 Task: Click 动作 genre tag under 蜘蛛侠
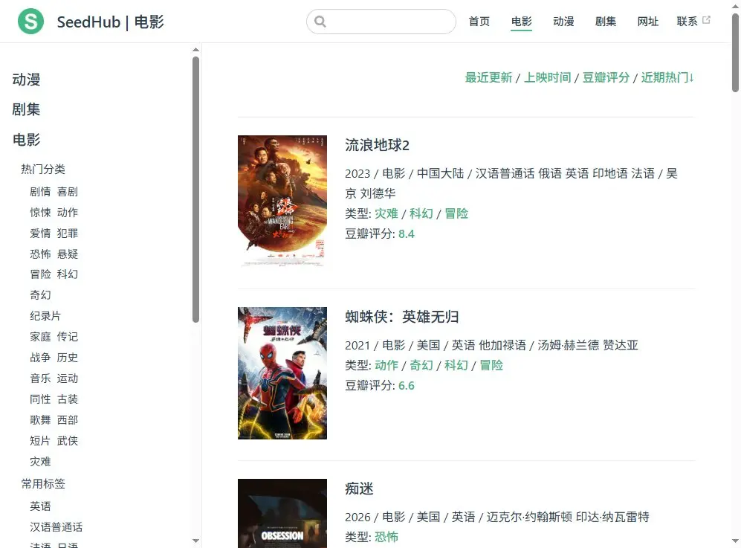[x=386, y=366]
